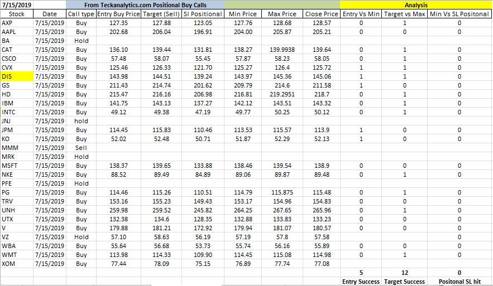Select AAPL entry buy price 202.68

(118, 32)
